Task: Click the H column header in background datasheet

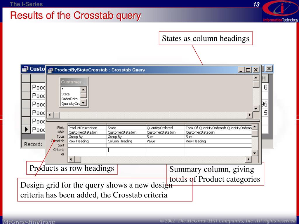Action: tap(265, 78)
